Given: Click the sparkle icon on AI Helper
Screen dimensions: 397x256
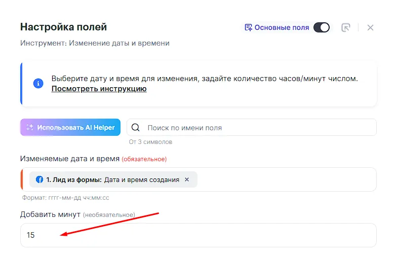Looking at the screenshot, I should [30, 127].
